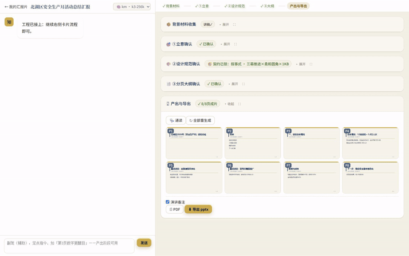
Task: Go to the ②设计规范 step tab
Action: (234, 6)
